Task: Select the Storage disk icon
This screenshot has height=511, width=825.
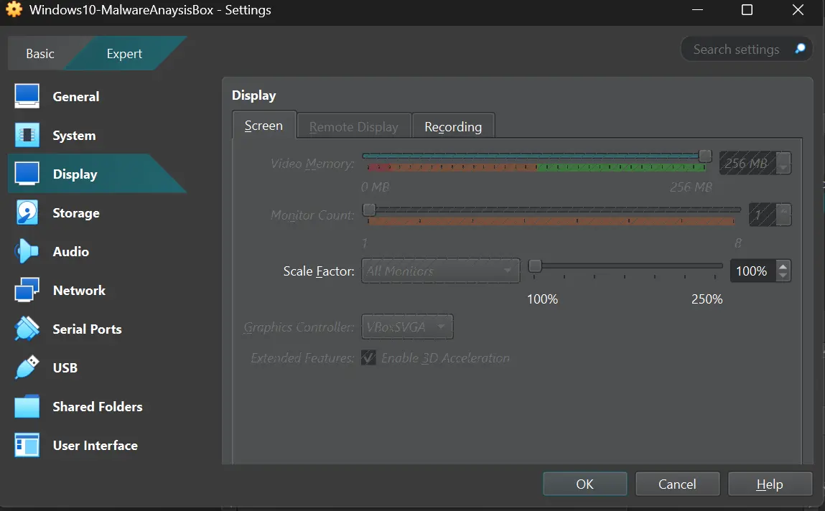Action: click(x=27, y=213)
